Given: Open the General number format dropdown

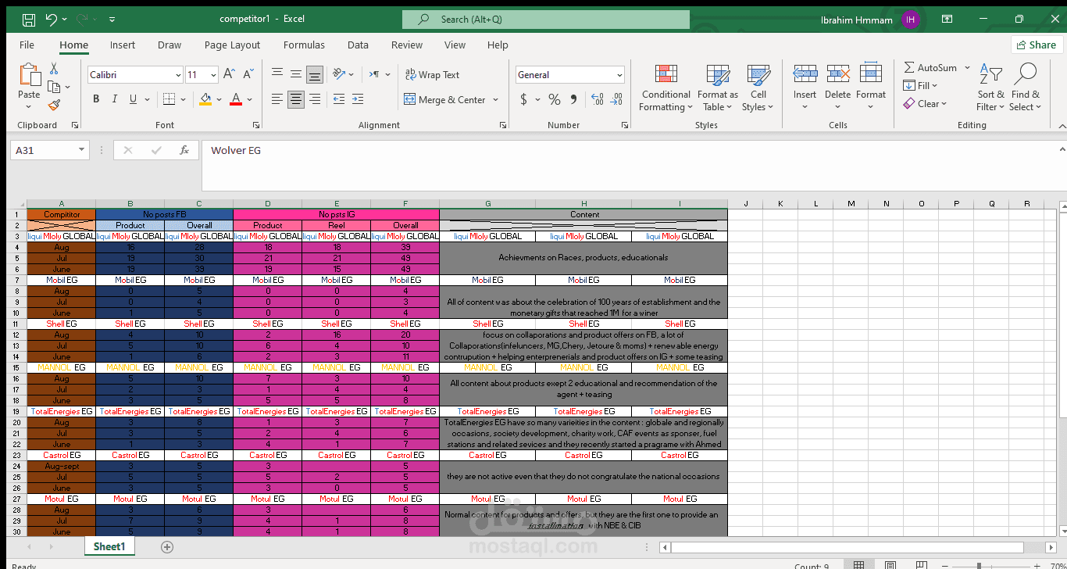Looking at the screenshot, I should click(619, 75).
